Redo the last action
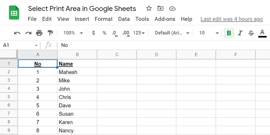The width and height of the screenshot is (270, 135). pos(28,33)
